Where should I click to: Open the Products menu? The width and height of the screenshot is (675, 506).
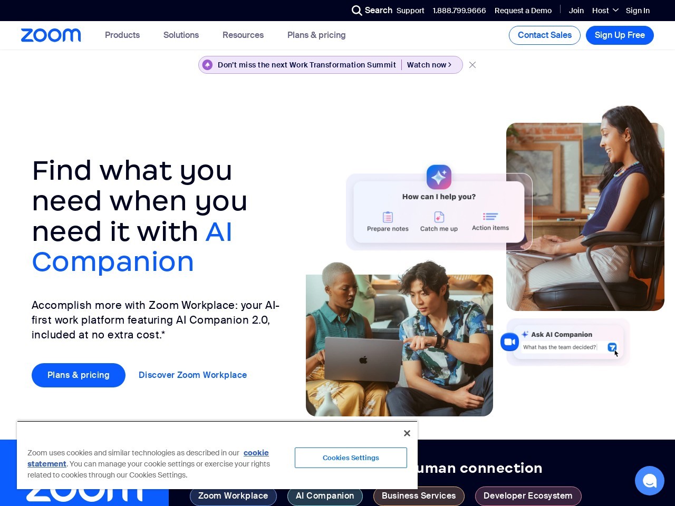pyautogui.click(x=122, y=35)
